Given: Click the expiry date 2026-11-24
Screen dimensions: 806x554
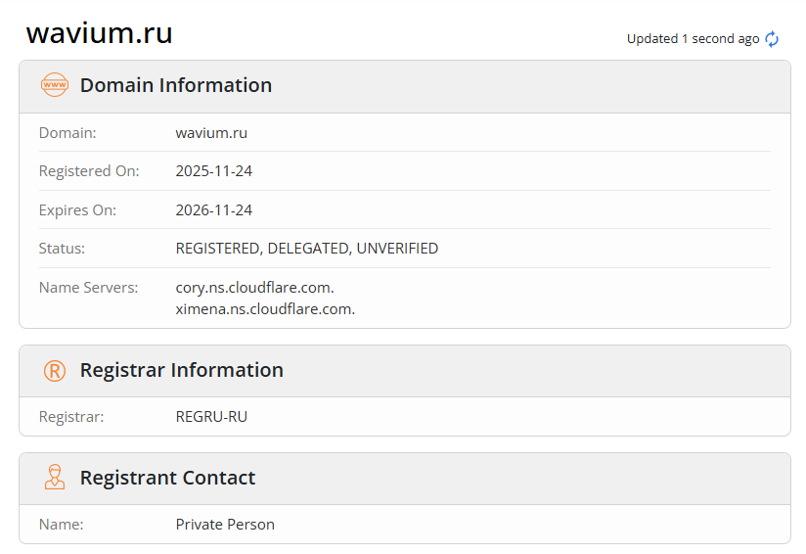Looking at the screenshot, I should (x=214, y=209).
